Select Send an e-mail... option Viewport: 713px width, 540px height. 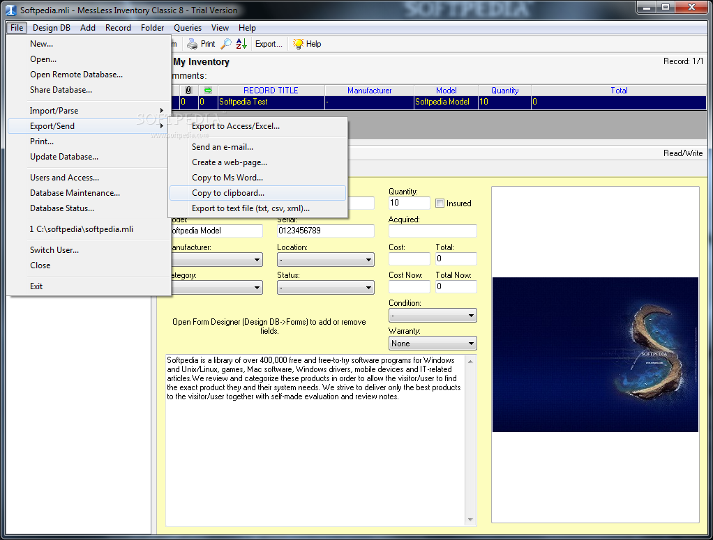coord(257,147)
